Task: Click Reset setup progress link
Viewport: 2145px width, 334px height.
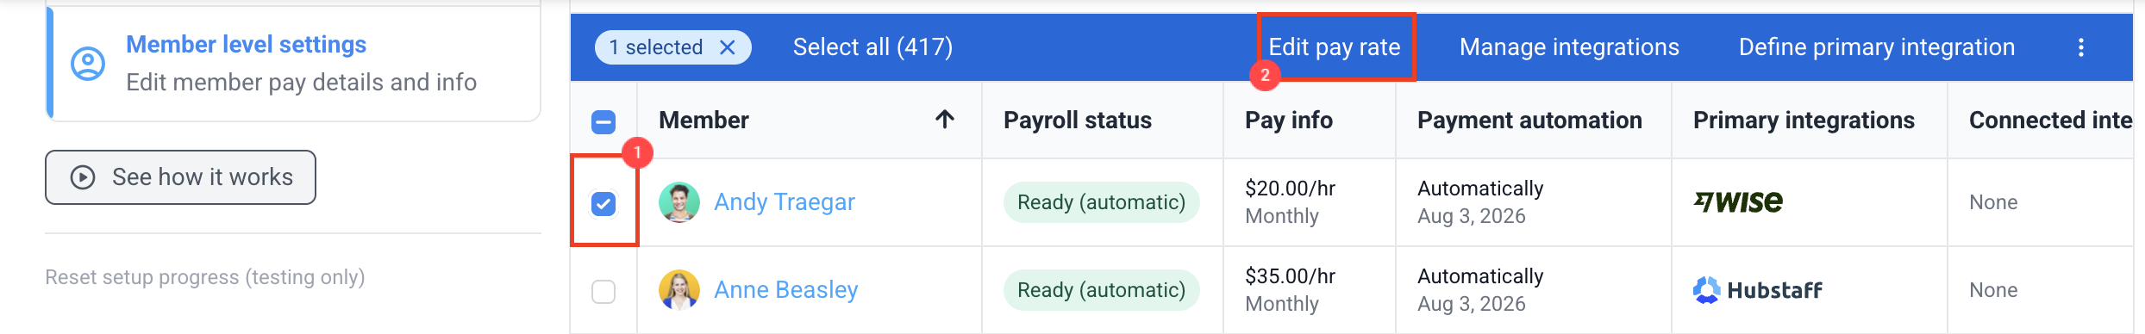Action: tap(205, 277)
